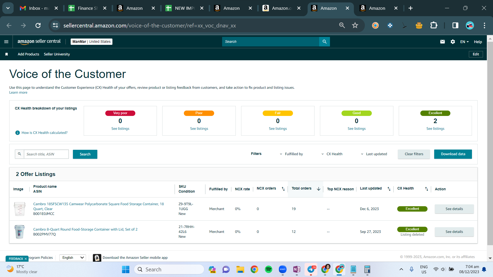Image resolution: width=493 pixels, height=277 pixels.
Task: Open Cambro 8-Quart Round Food-Storage Container link
Action: [85, 229]
